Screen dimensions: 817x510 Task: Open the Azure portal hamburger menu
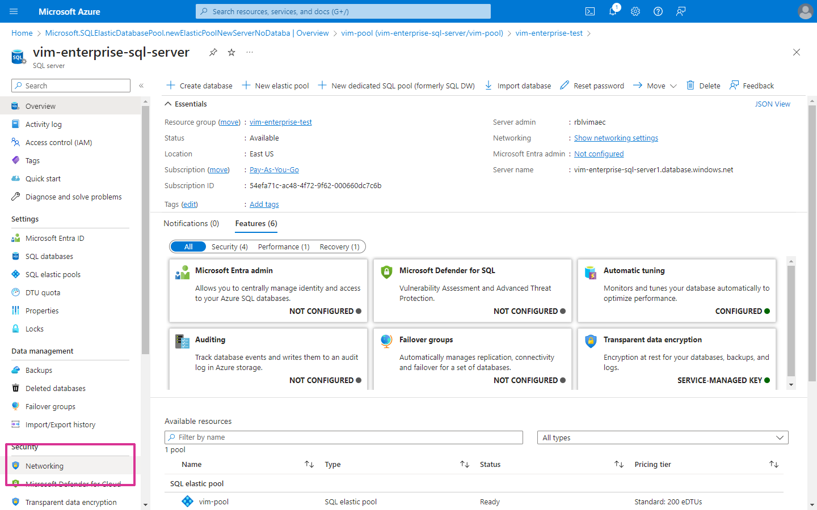click(14, 11)
